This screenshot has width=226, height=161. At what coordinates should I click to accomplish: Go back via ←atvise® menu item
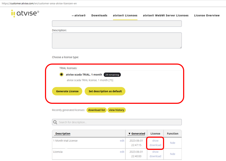pos(79,15)
